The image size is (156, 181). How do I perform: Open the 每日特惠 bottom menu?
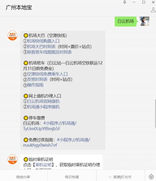click(x=72, y=177)
